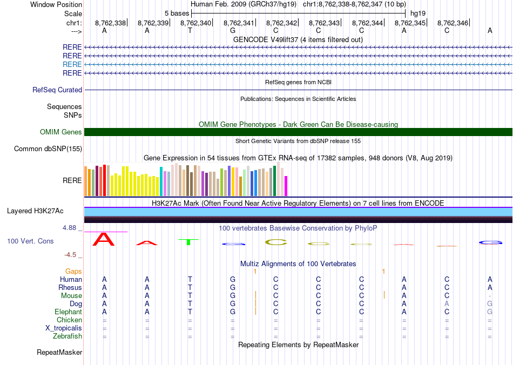513x365 pixels.
Task: Click the Mouse species alignment label
Action: pyautogui.click(x=71, y=296)
